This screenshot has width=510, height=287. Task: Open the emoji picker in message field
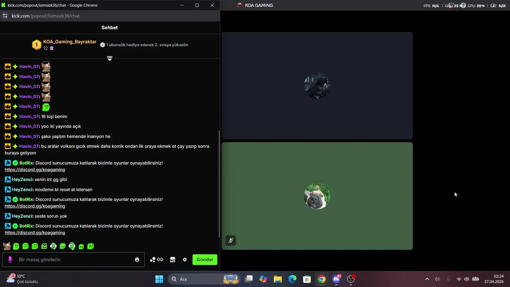click(x=137, y=259)
